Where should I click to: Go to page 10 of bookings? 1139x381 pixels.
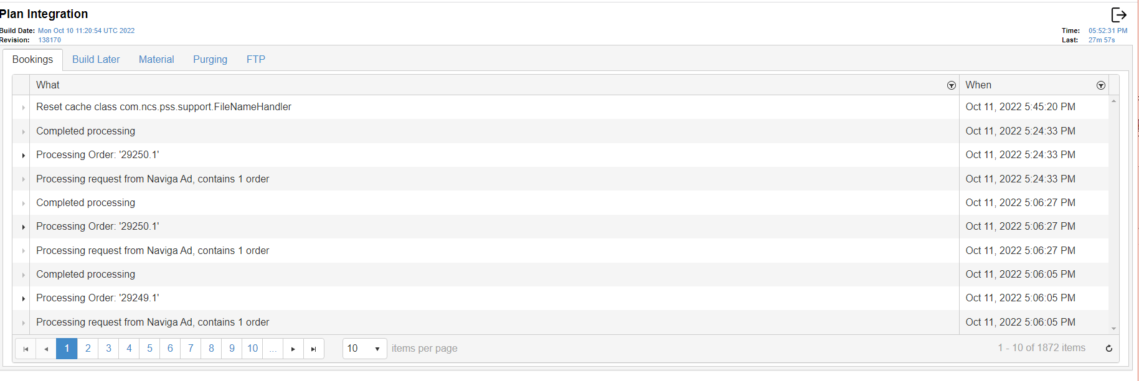(x=252, y=349)
